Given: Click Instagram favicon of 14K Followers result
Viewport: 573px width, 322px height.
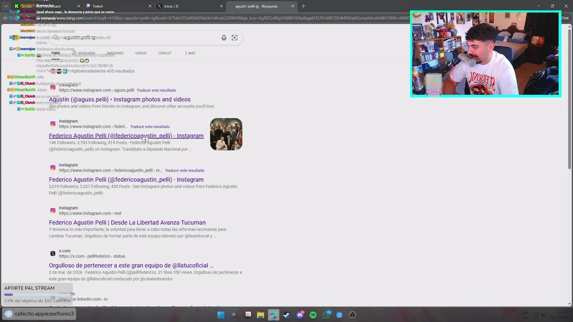Looking at the screenshot, I should (53, 124).
